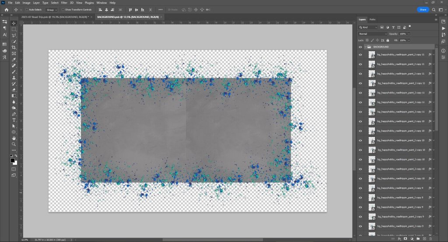Image resolution: width=448 pixels, height=242 pixels.
Task: Click the foreground color swatch
Action: 13,160
